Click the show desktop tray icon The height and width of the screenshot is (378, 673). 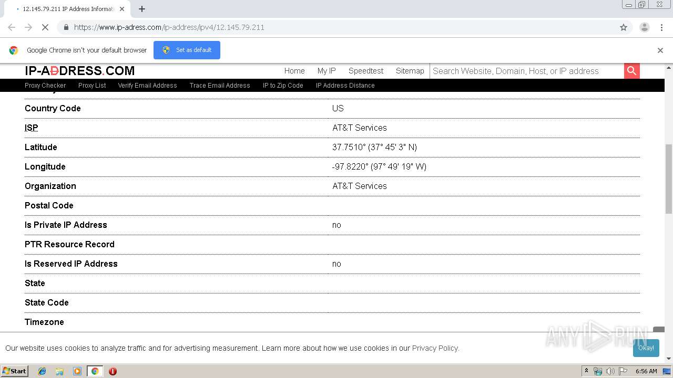pyautogui.click(x=667, y=371)
